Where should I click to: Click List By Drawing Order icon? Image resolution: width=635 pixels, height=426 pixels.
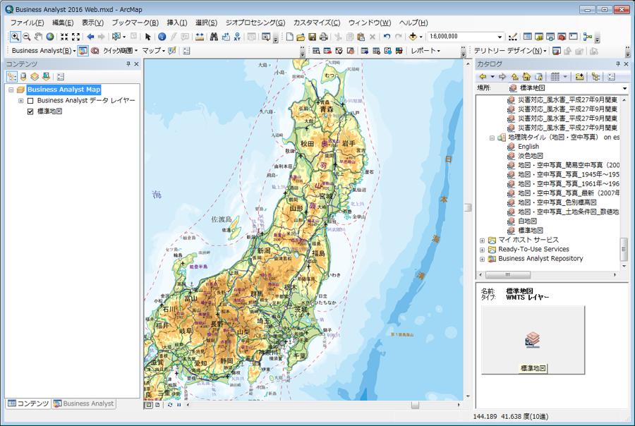click(12, 77)
